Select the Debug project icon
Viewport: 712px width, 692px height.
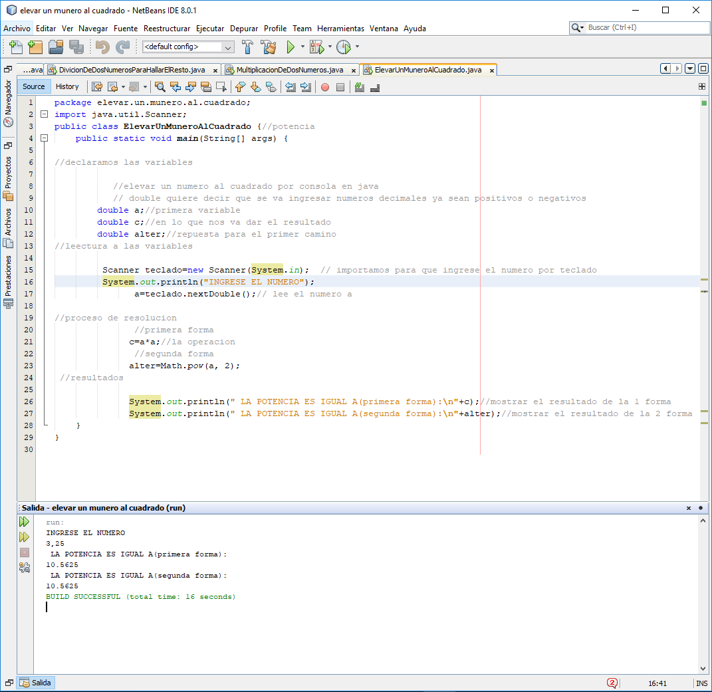click(x=316, y=47)
